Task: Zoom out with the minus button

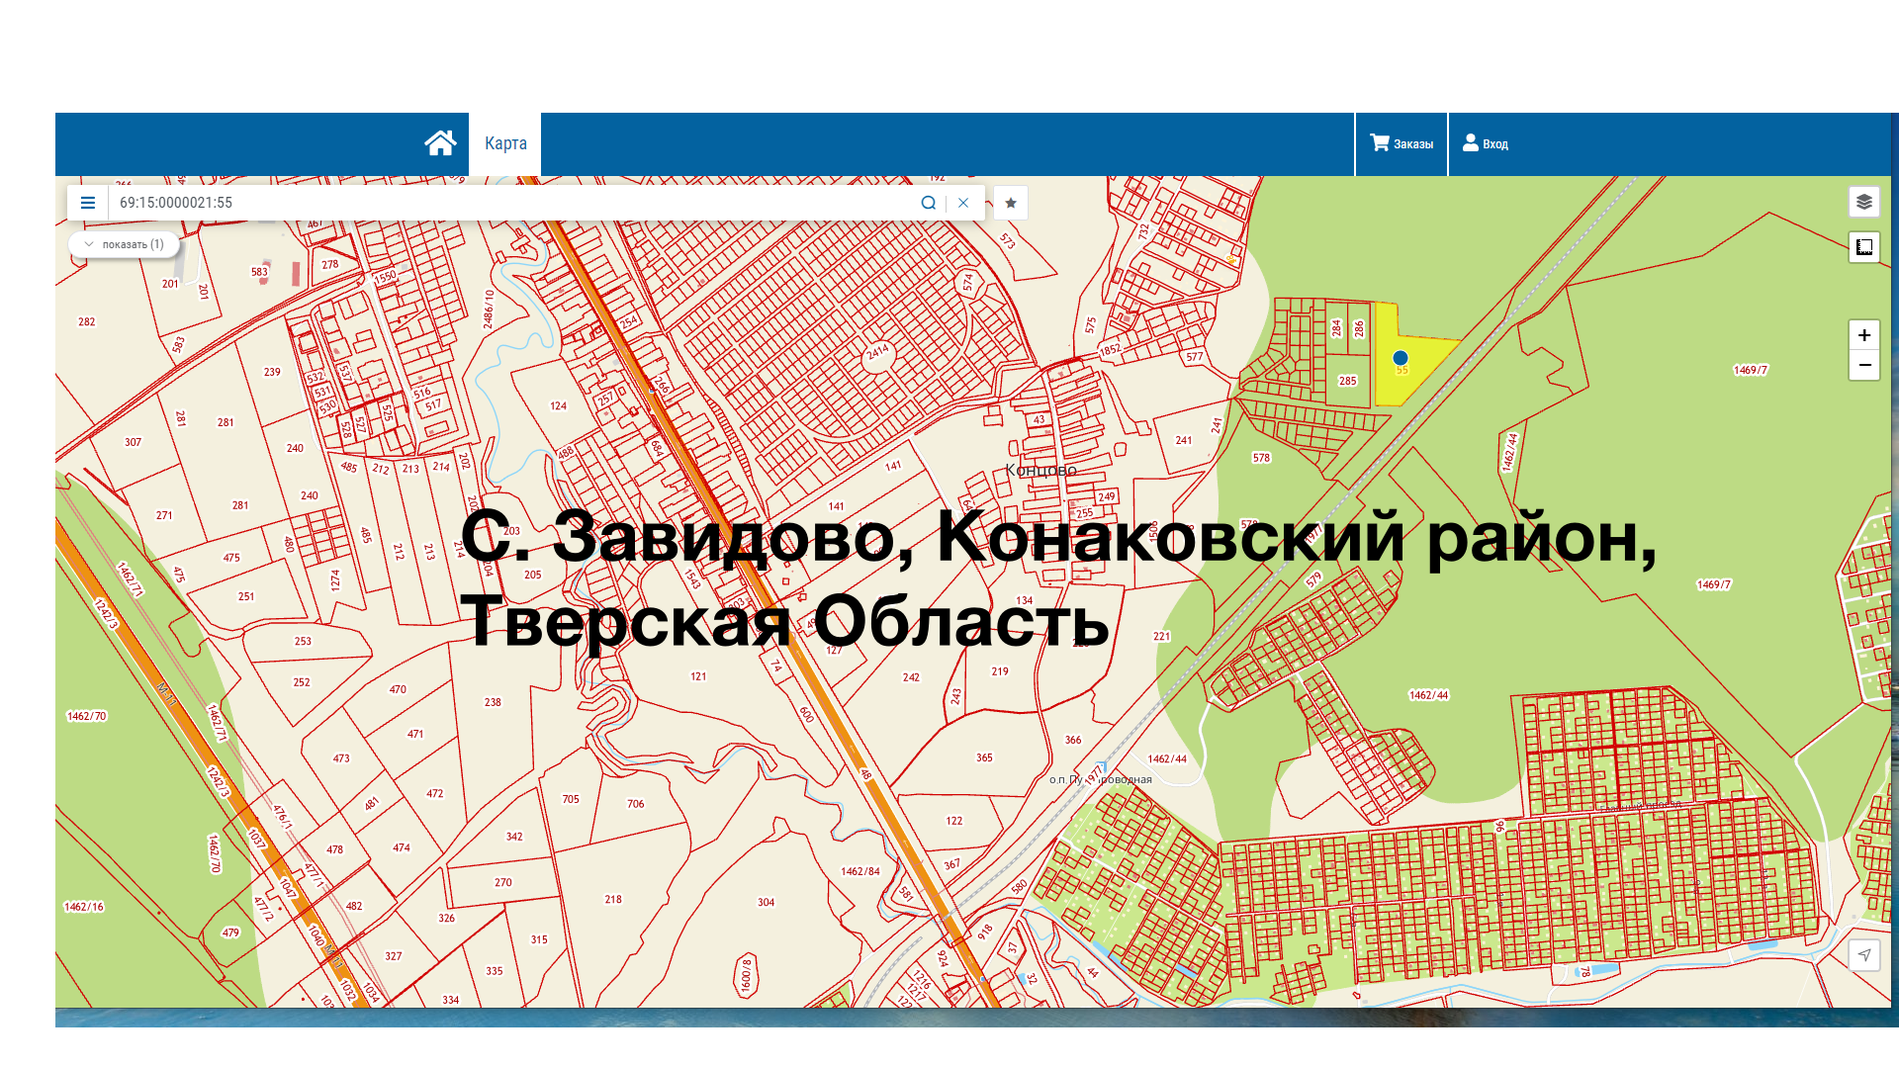Action: pyautogui.click(x=1863, y=365)
